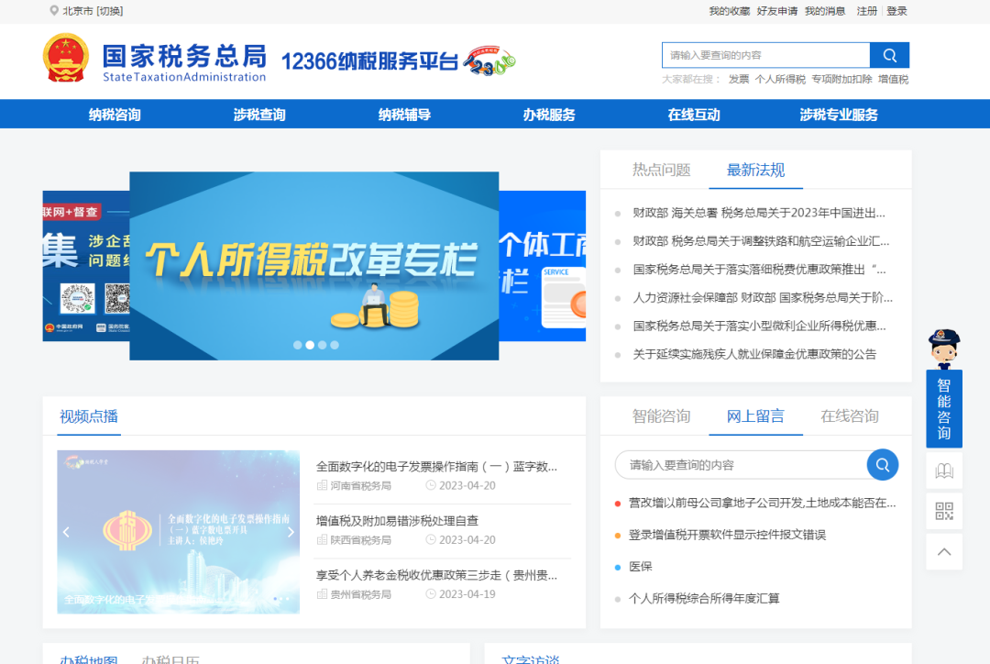Open the 医保 message entry
Viewport: 990px width, 664px height.
pyautogui.click(x=640, y=567)
